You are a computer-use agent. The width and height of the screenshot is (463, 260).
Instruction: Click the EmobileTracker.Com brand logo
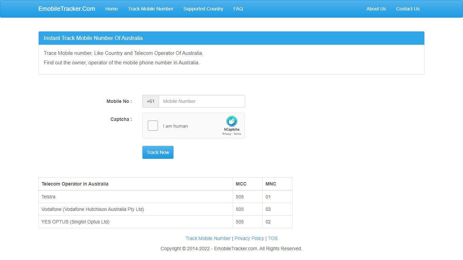click(x=67, y=9)
